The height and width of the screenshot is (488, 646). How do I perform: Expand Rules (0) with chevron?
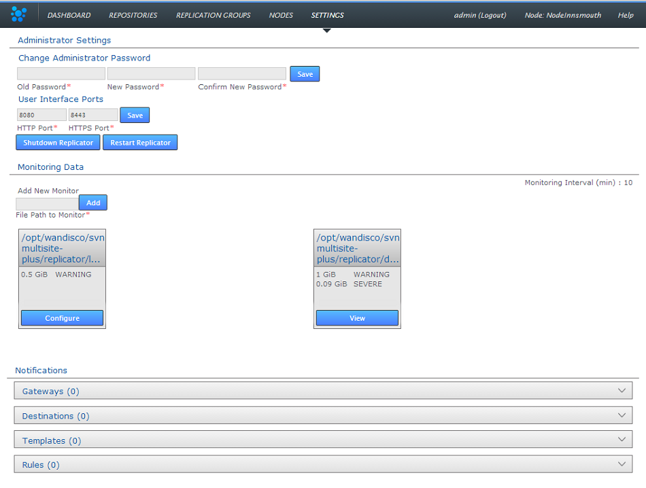[622, 464]
